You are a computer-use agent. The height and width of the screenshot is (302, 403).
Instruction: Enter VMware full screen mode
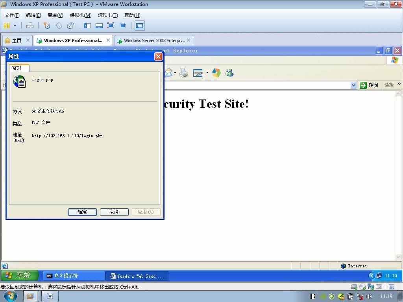pos(111,26)
